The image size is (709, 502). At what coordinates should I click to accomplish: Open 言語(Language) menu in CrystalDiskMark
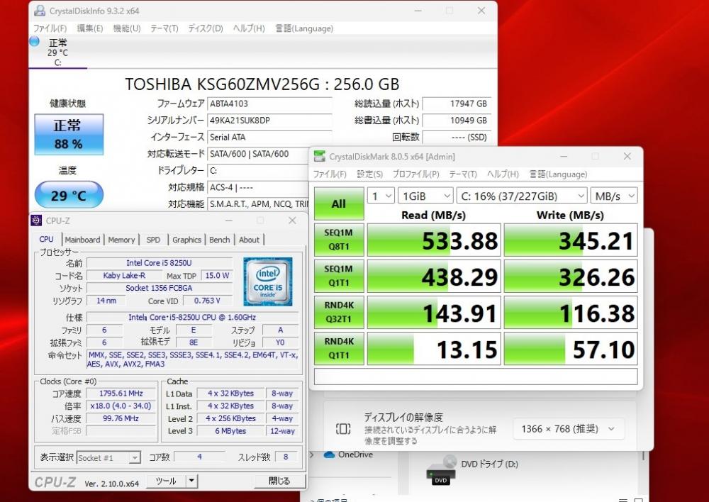click(558, 174)
